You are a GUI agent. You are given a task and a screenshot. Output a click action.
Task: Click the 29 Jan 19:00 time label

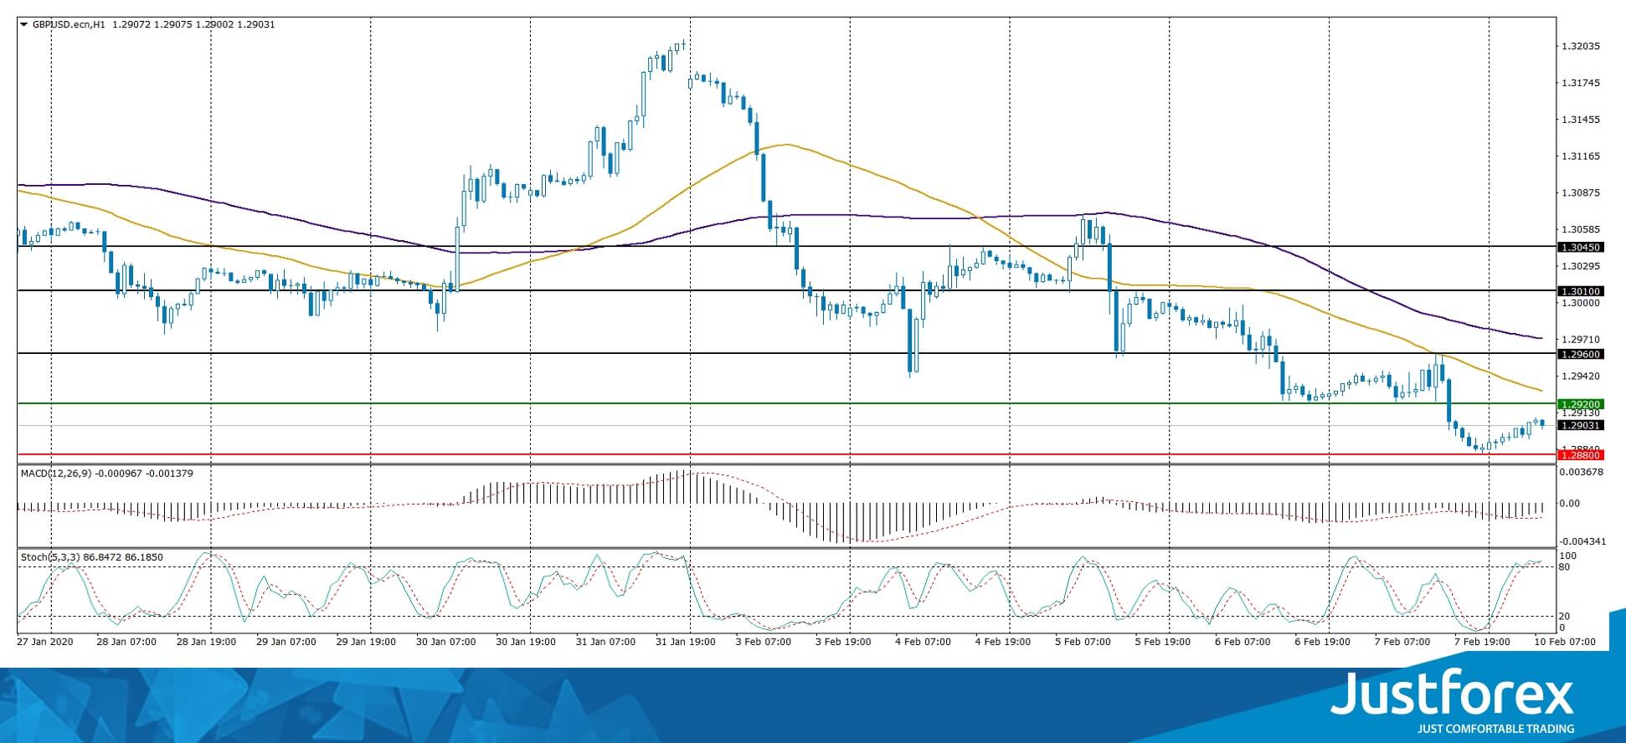click(366, 642)
